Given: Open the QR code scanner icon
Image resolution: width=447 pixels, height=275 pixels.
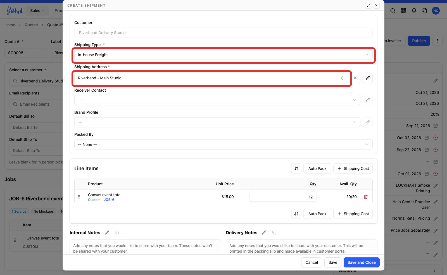Looking at the screenshot, I should coord(403,11).
